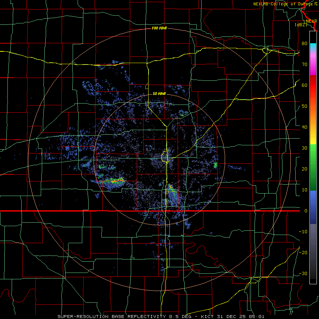Click the NEXLAB-College of DuPage credit text
The image size is (319, 319).
coord(285,4)
